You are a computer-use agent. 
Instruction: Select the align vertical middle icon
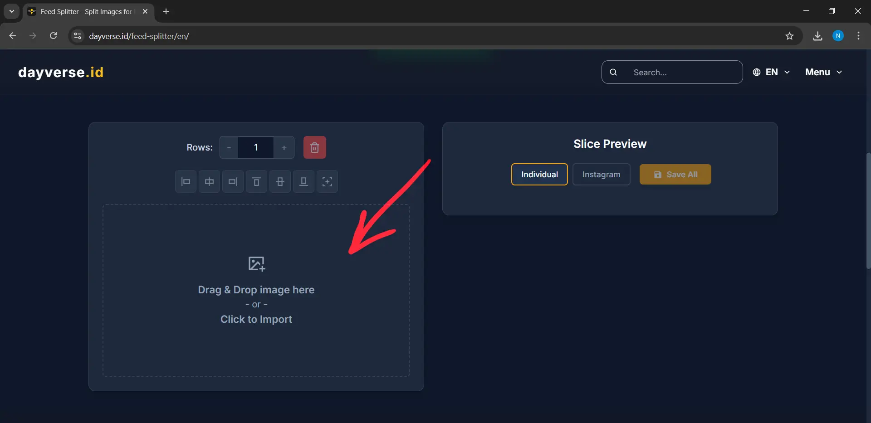pyautogui.click(x=280, y=181)
